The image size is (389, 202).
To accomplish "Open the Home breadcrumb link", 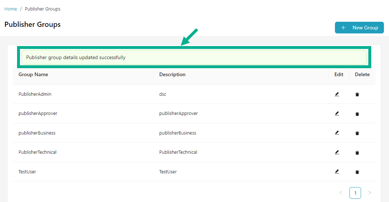I will 11,9.
